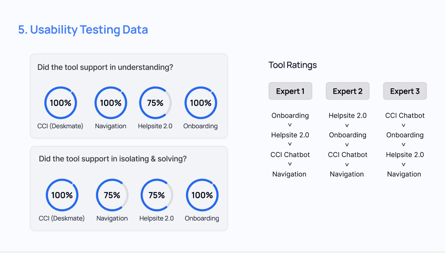Click the chevron below Helpsite 2.0 under Expert 2
The height and width of the screenshot is (253, 445).
point(347,125)
